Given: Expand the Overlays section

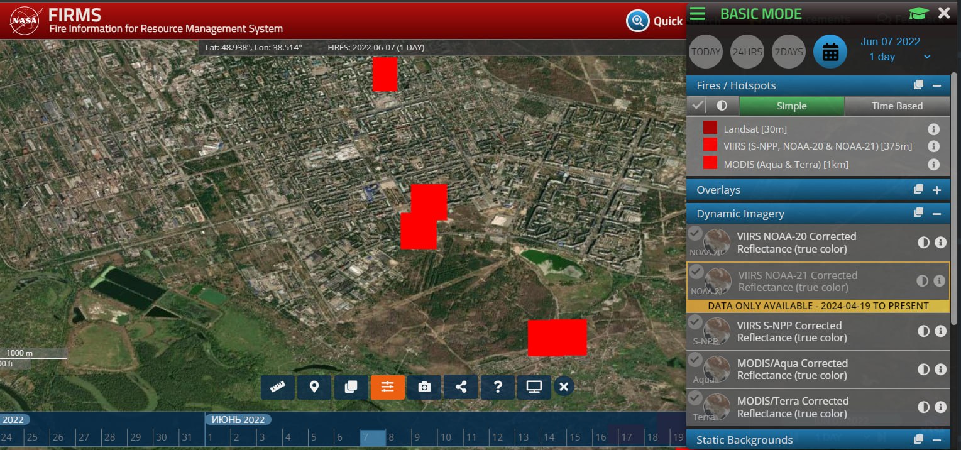Looking at the screenshot, I should pos(936,190).
